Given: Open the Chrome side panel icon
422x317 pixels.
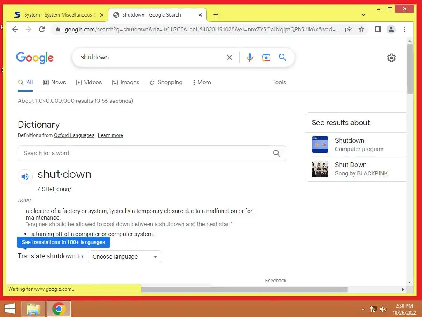Looking at the screenshot, I should [x=378, y=29].
